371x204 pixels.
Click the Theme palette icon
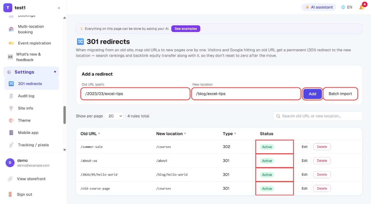(11, 120)
